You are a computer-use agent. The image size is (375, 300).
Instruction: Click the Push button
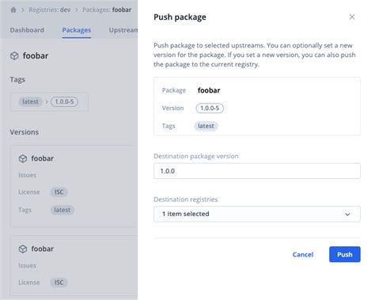[x=345, y=254]
